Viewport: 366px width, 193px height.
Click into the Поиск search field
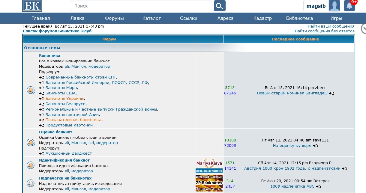click(x=141, y=6)
